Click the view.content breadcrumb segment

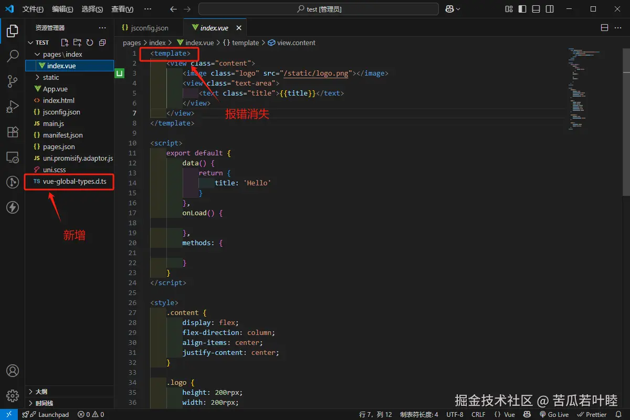click(x=292, y=43)
